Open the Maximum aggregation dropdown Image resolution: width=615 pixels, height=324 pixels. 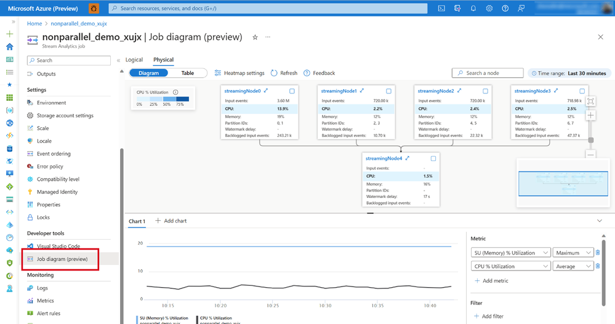[573, 253]
